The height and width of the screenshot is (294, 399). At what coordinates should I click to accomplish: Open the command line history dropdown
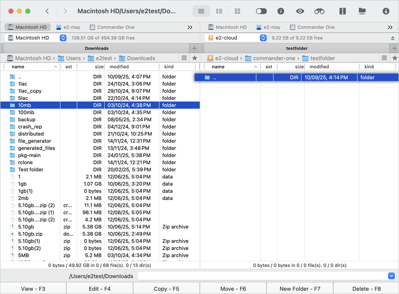click(x=391, y=276)
